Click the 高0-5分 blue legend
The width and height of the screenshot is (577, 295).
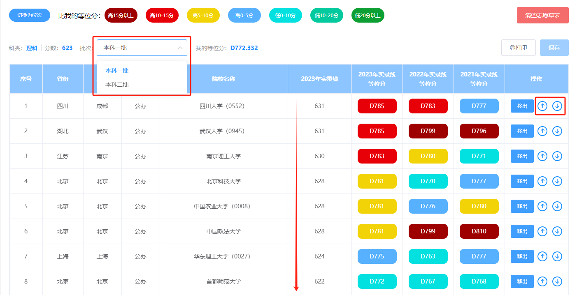[244, 15]
